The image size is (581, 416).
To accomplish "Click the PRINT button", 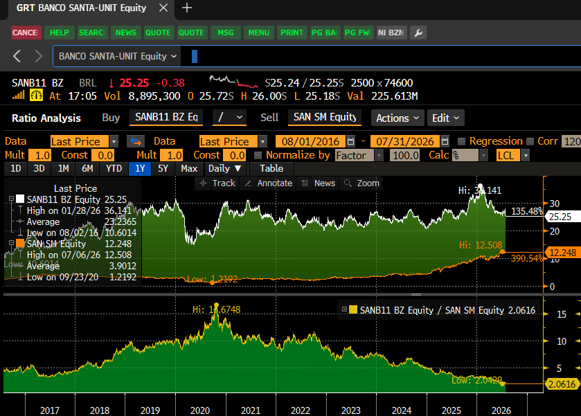I will (x=292, y=33).
